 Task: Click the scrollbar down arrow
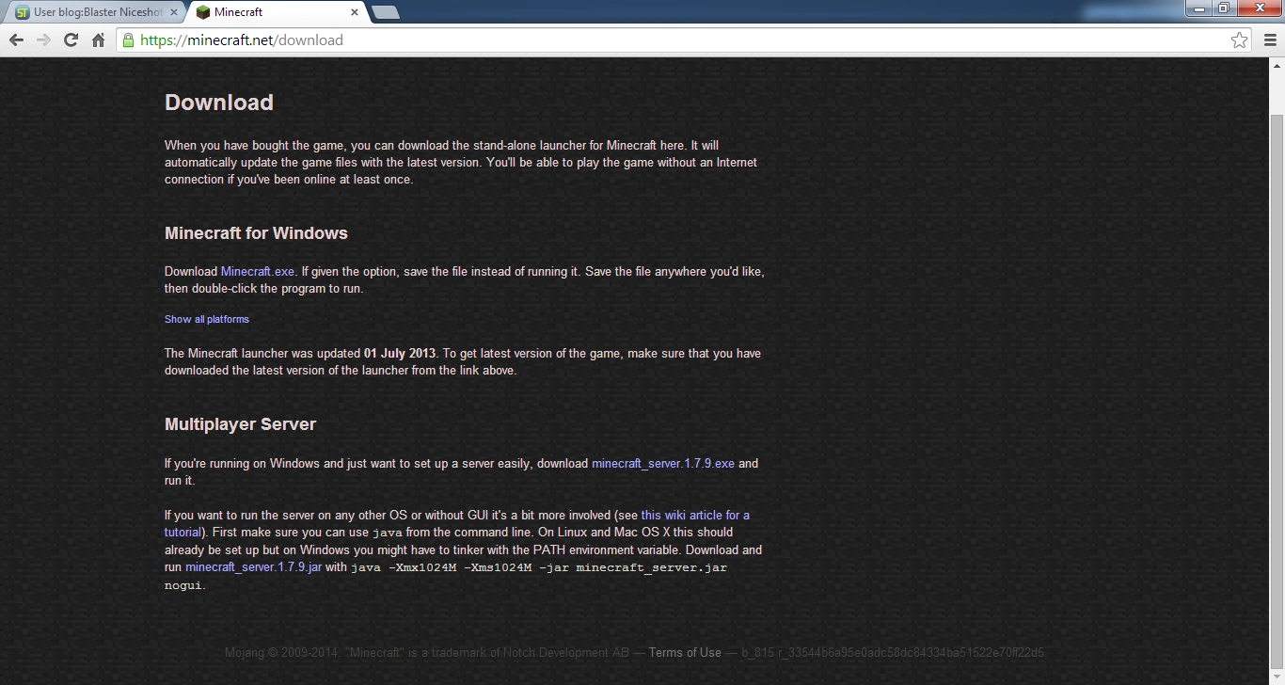(1277, 677)
